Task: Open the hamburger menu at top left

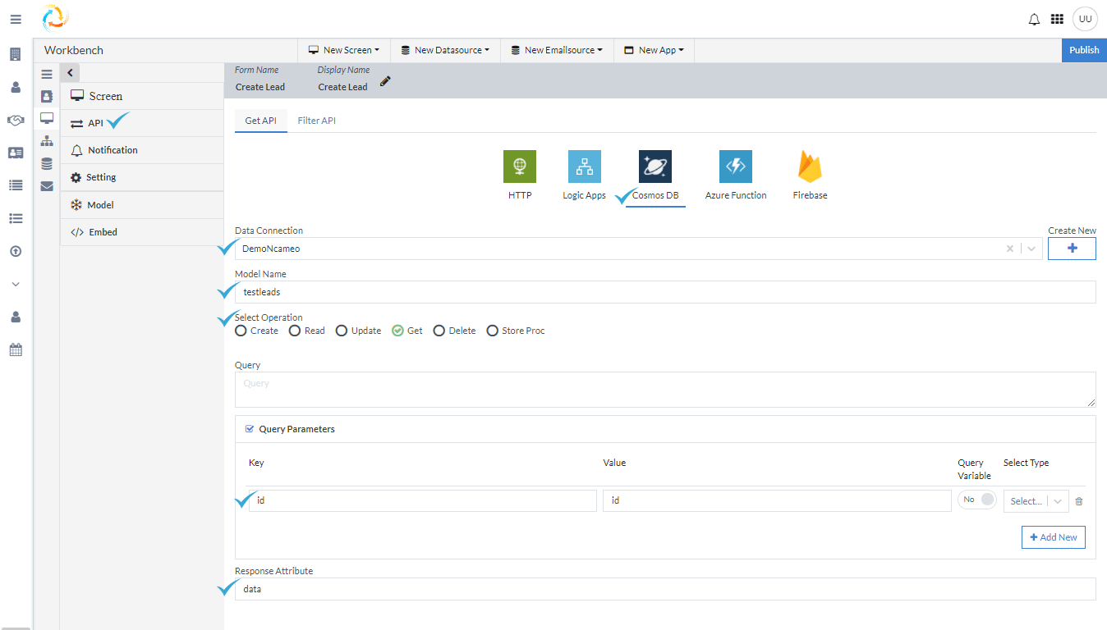Action: tap(16, 19)
